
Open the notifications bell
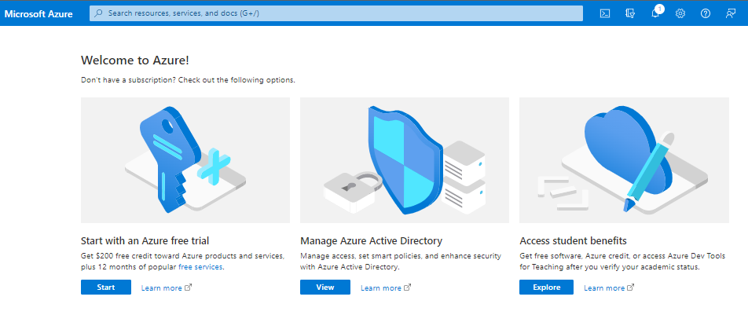655,14
